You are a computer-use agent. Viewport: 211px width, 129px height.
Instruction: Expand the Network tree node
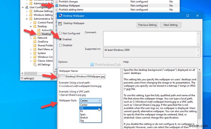coord(31,38)
